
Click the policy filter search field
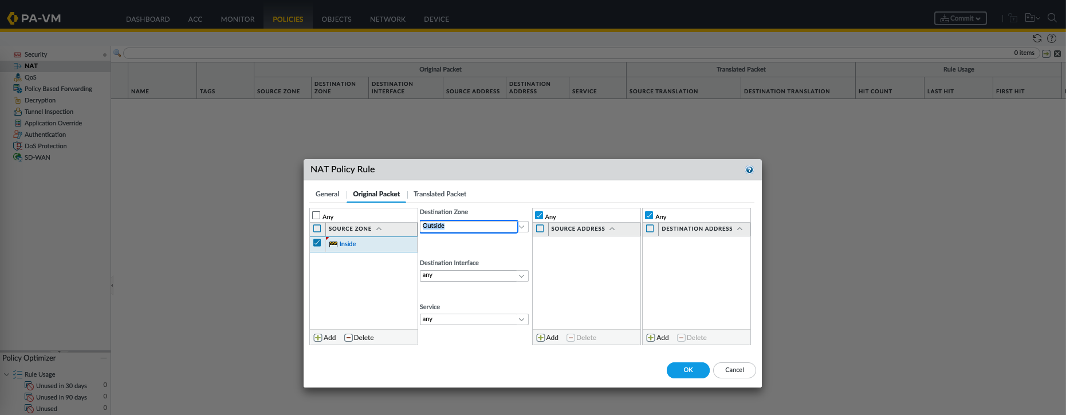pyautogui.click(x=567, y=53)
